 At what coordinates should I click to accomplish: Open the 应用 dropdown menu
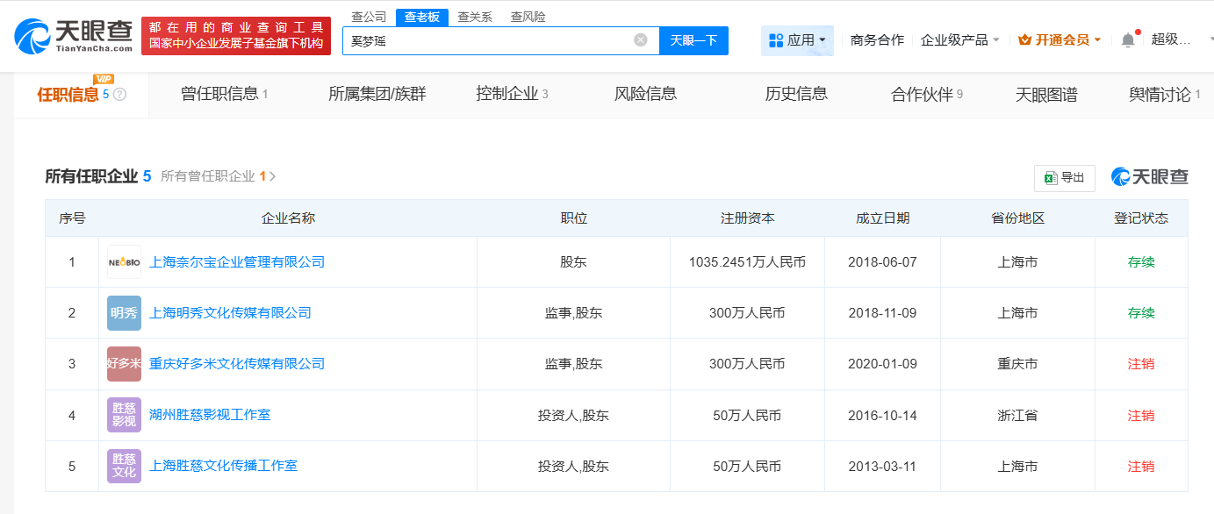[797, 39]
